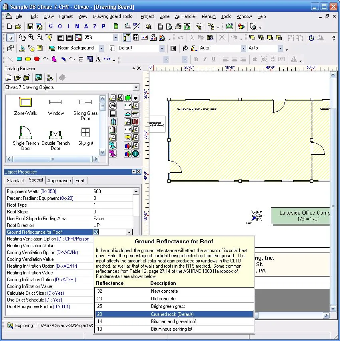The width and height of the screenshot is (340, 341).
Task: Switch to the Standard properties tab
Action: 16,181
